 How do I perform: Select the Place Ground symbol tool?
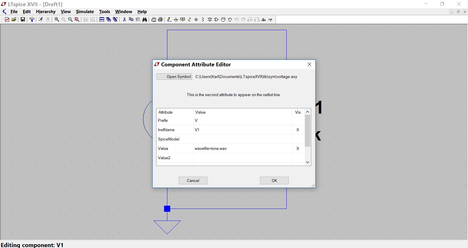[x=176, y=20]
